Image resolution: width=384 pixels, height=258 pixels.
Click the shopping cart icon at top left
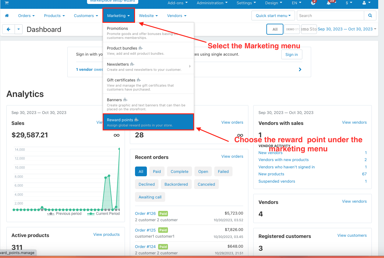click(x=7, y=3)
